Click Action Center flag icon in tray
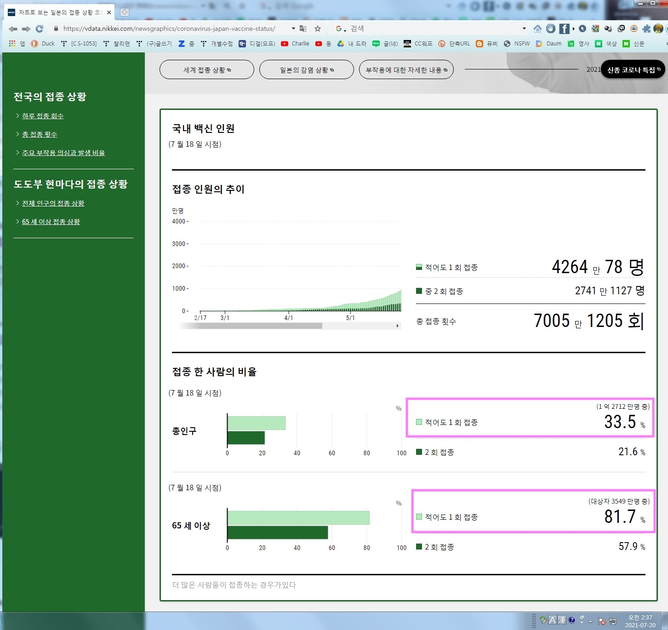668x630 pixels. tap(601, 621)
